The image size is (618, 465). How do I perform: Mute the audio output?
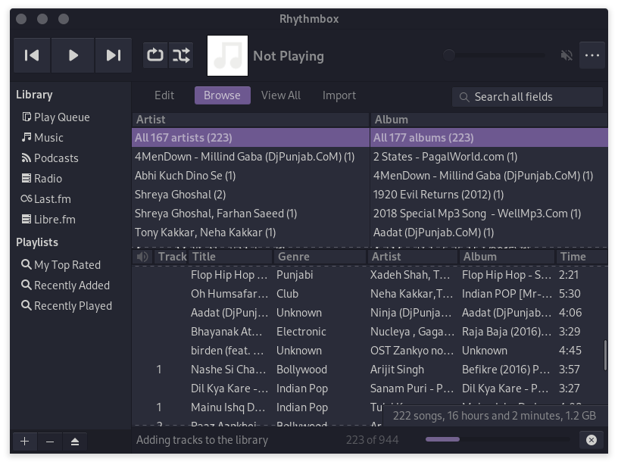click(566, 55)
